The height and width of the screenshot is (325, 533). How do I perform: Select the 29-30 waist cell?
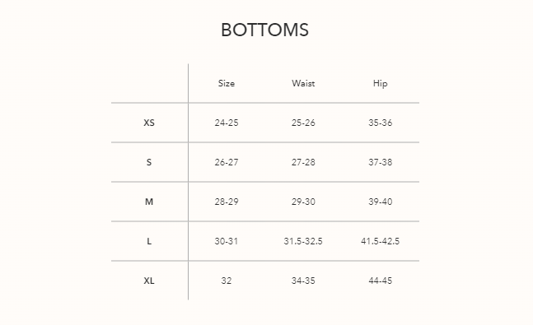303,202
